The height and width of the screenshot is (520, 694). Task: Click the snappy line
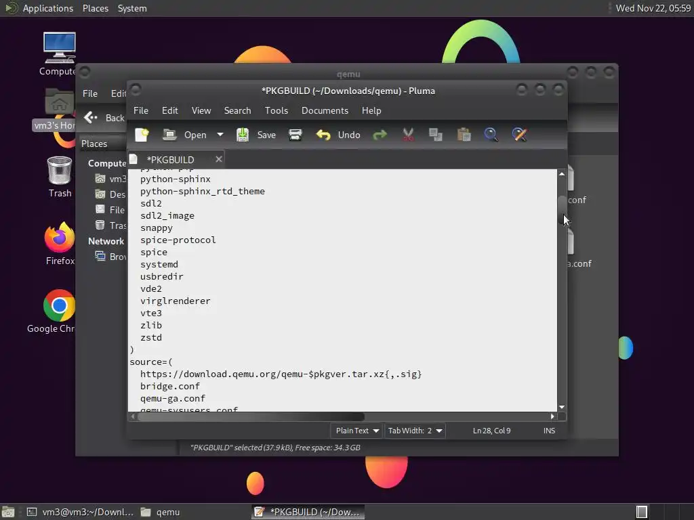coord(157,228)
